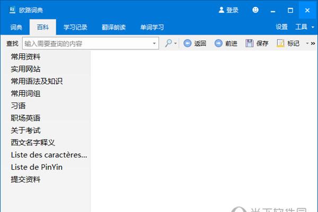Image resolution: width=318 pixels, height=212 pixels.
Task: Click the 保存 floppy disk icon
Action: coord(250,43)
